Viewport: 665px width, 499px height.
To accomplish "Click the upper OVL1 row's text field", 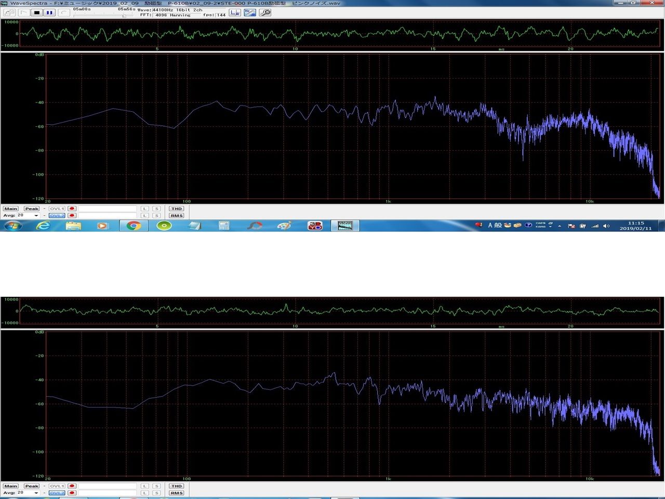I will click(x=107, y=209).
